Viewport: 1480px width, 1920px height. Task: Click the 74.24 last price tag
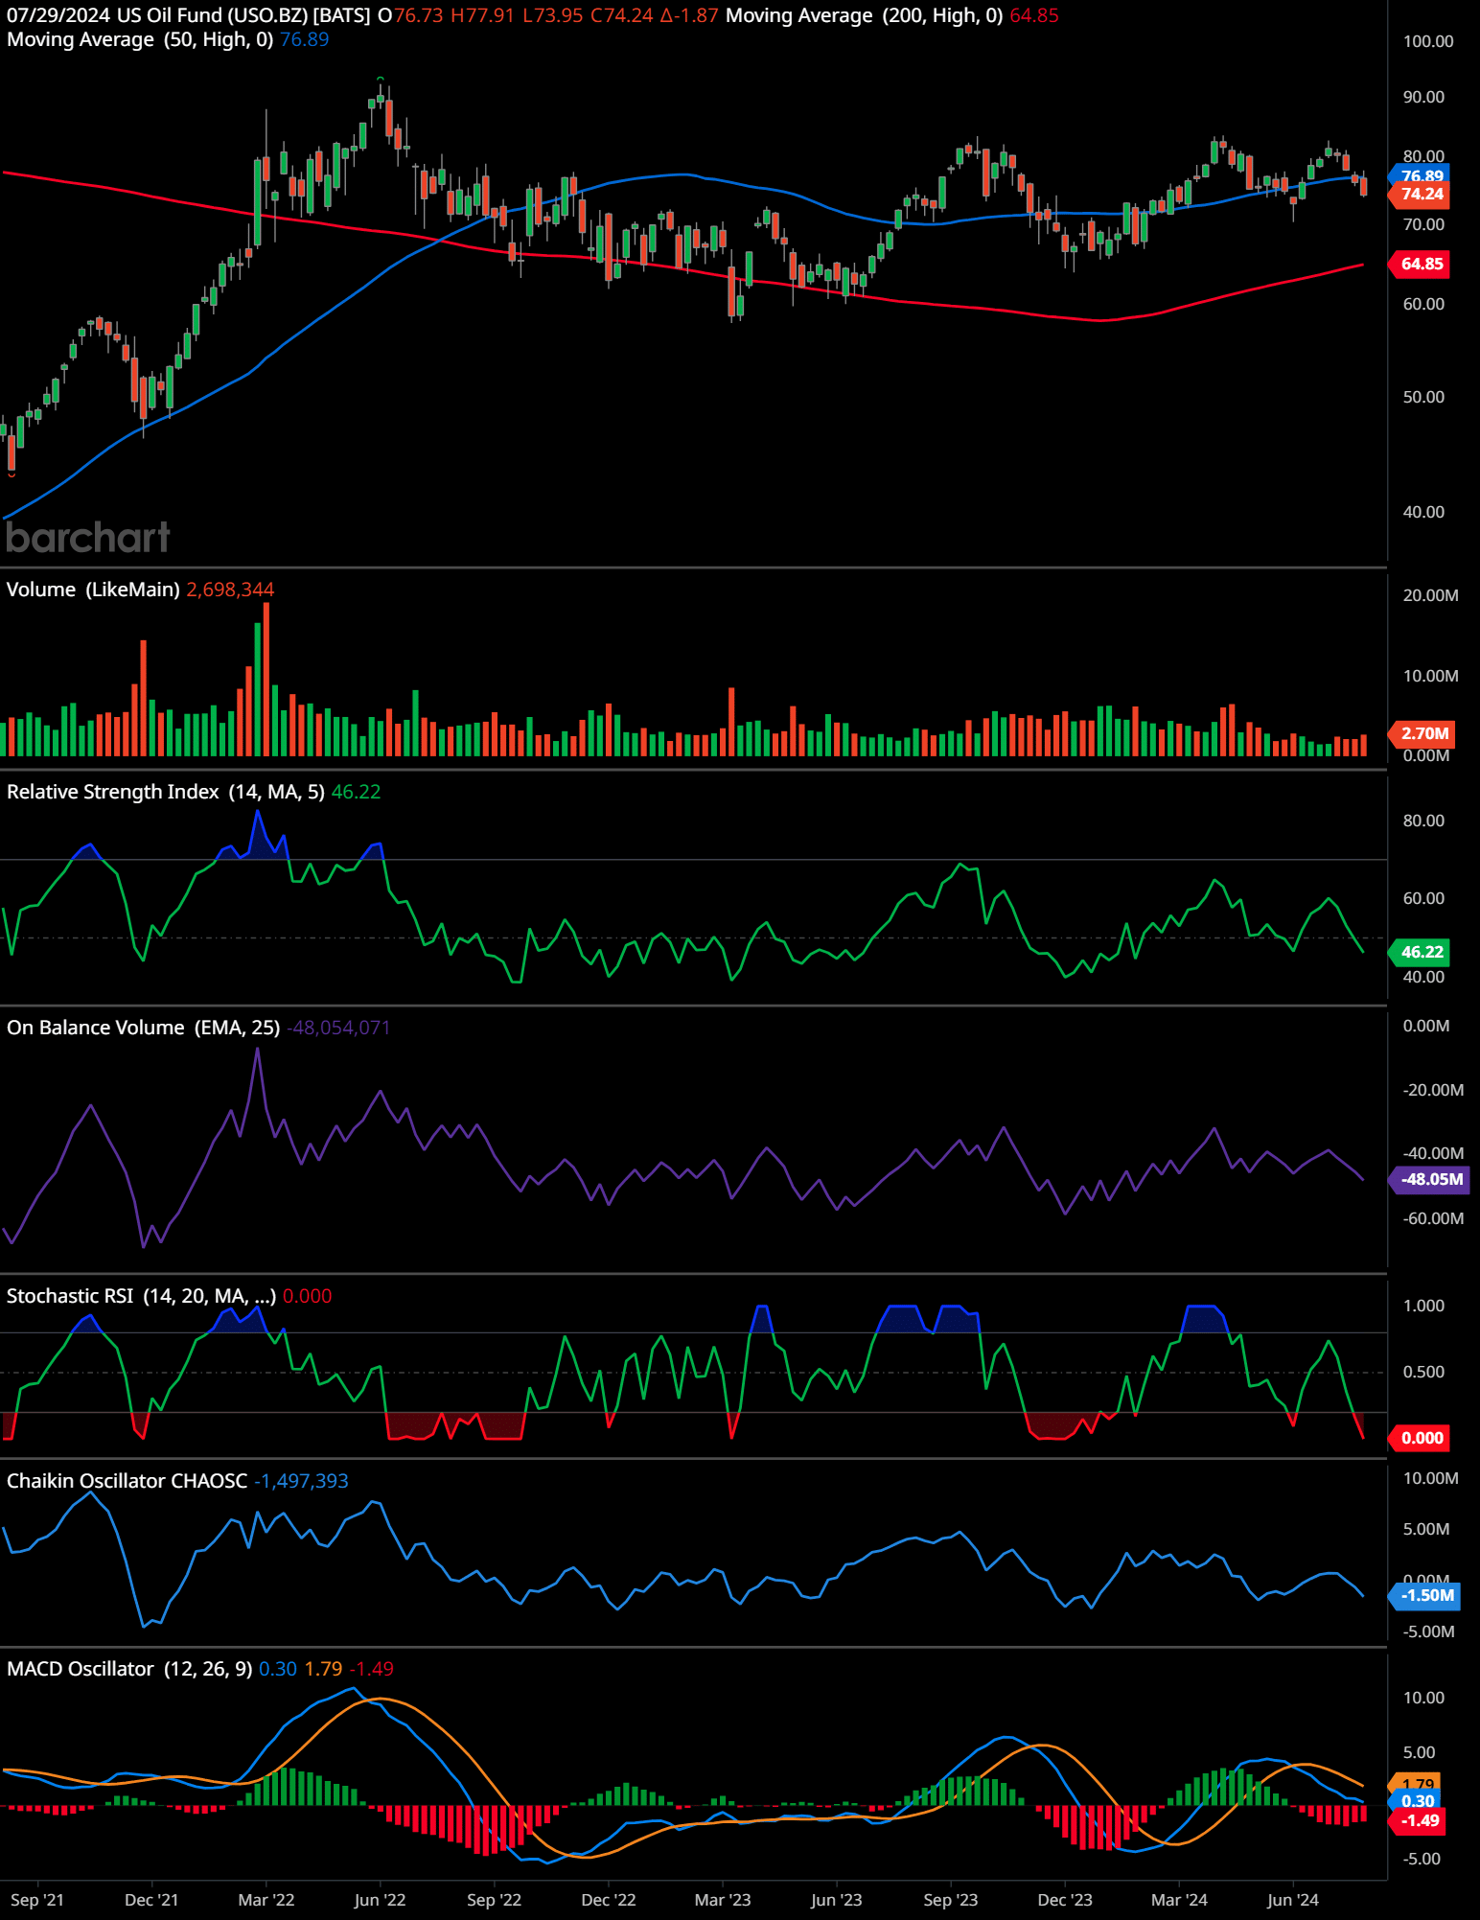coord(1421,195)
